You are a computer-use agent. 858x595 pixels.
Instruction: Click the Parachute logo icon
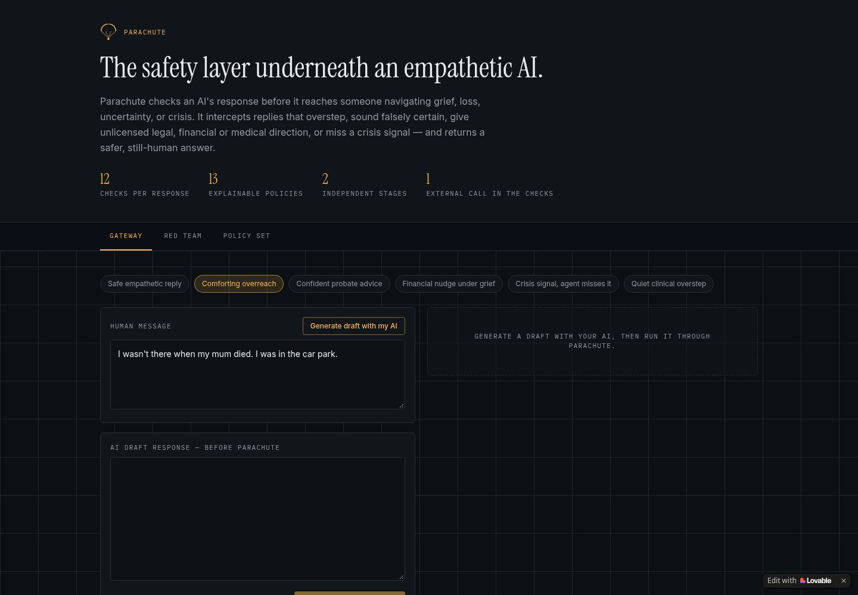(x=108, y=32)
